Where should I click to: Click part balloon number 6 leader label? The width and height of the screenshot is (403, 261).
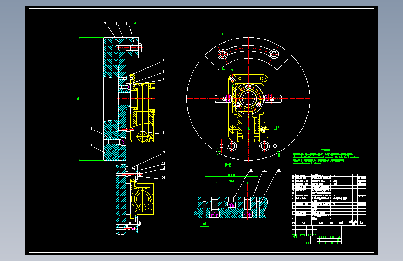164,61
